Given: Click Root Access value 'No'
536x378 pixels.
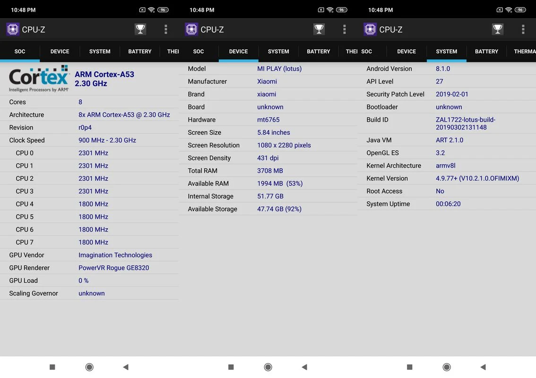Looking at the screenshot, I should pos(440,191).
